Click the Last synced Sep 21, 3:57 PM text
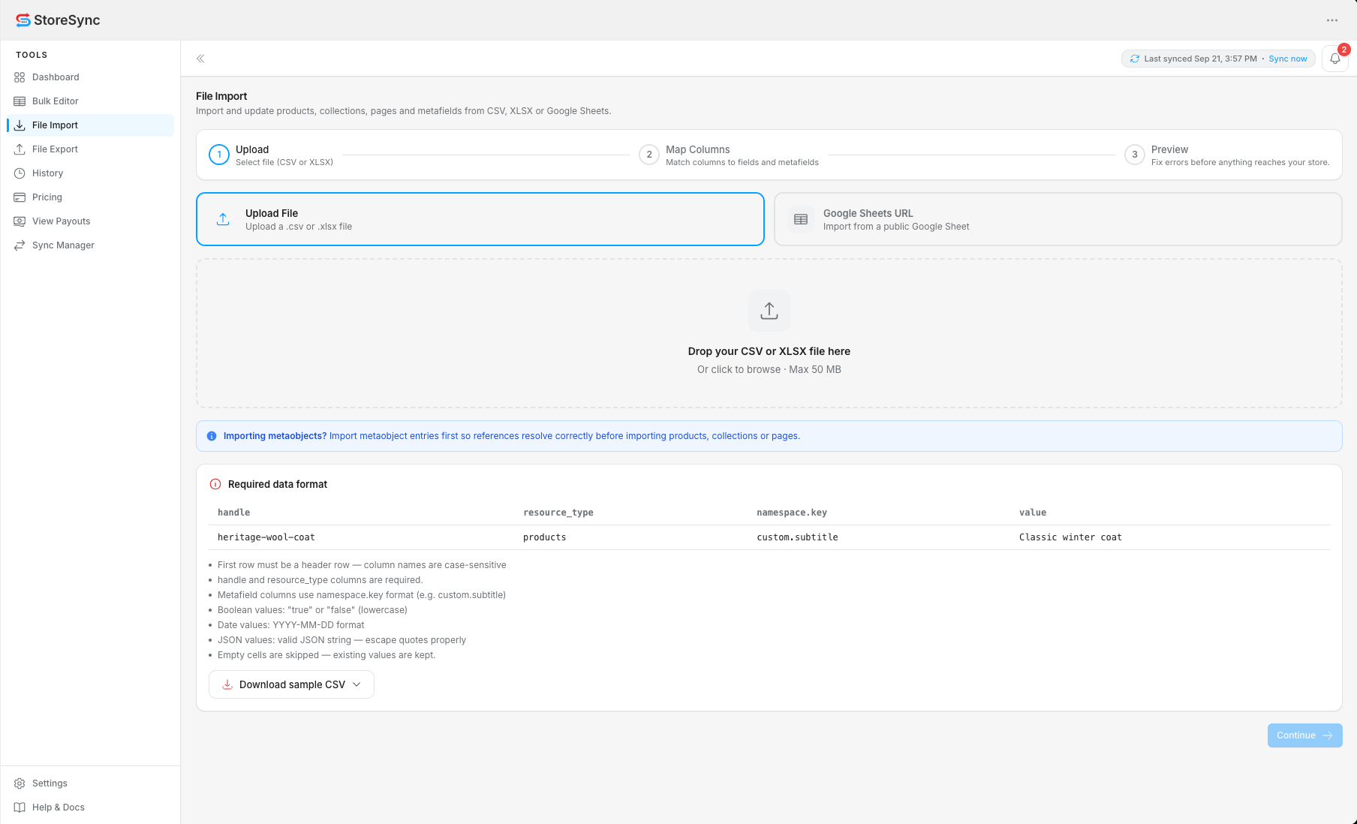The width and height of the screenshot is (1357, 824). click(x=1200, y=59)
